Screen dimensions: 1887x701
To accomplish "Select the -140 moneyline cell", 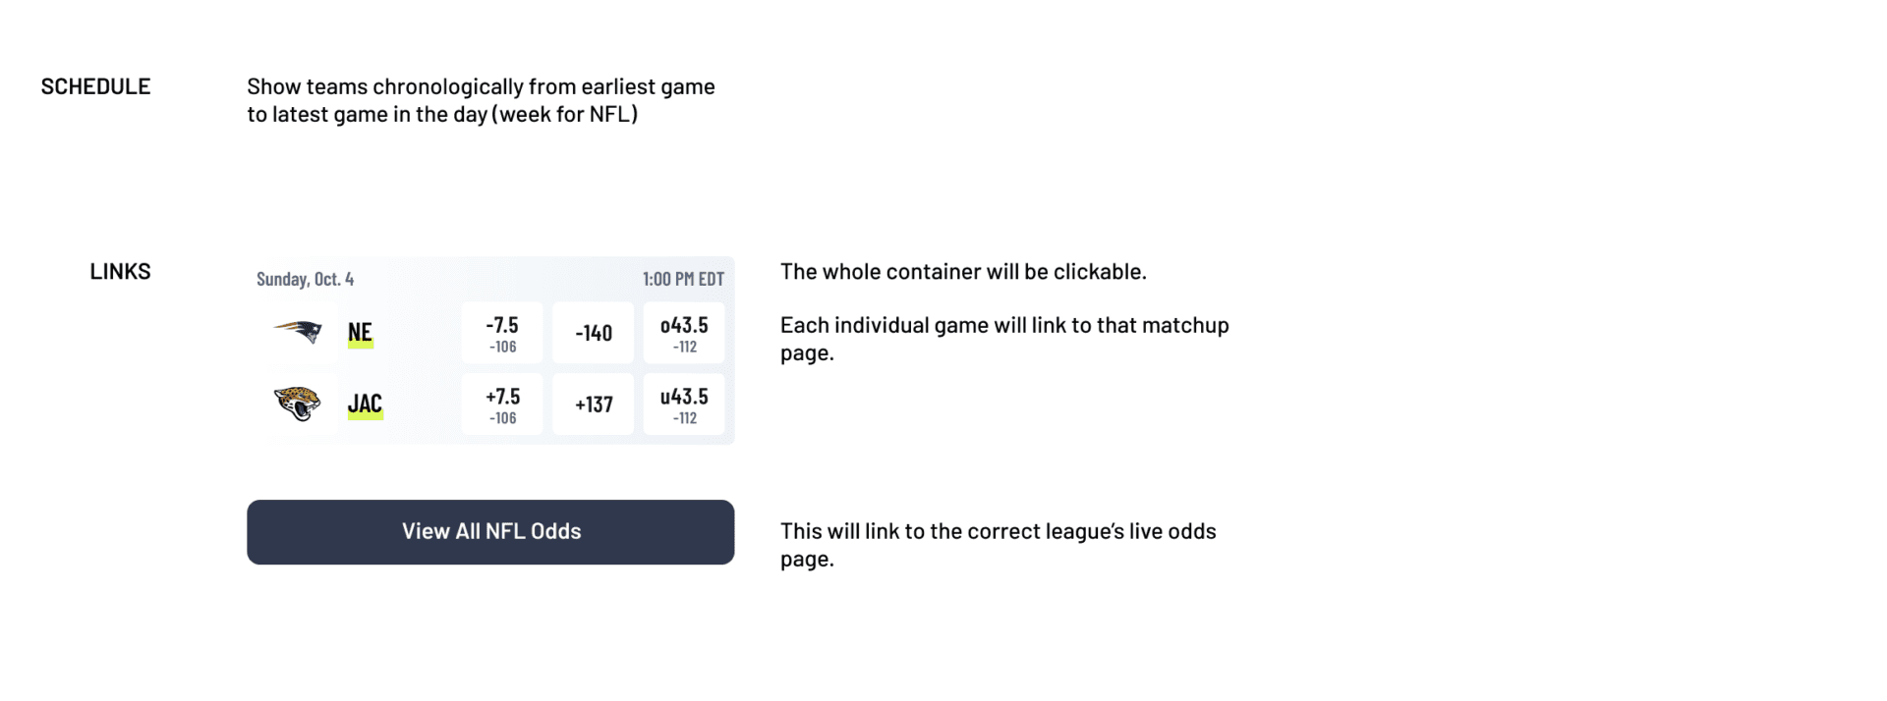I will [593, 333].
